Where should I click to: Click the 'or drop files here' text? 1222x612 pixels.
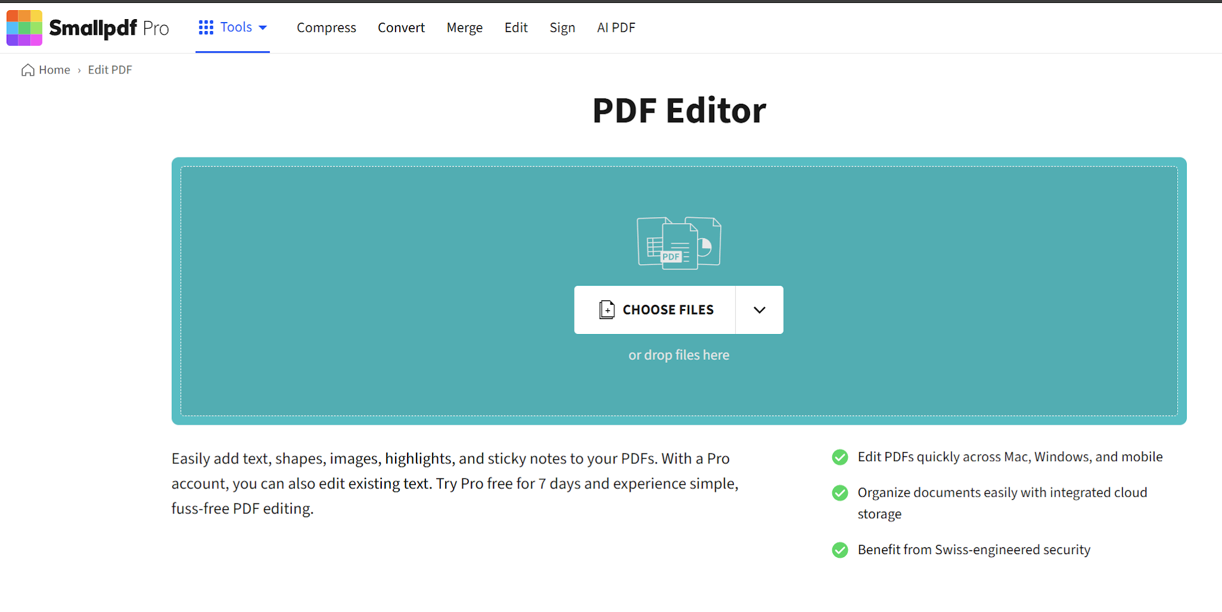[679, 355]
